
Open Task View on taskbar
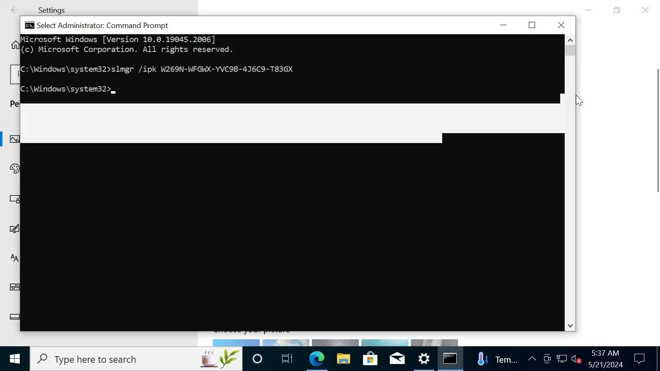click(287, 359)
